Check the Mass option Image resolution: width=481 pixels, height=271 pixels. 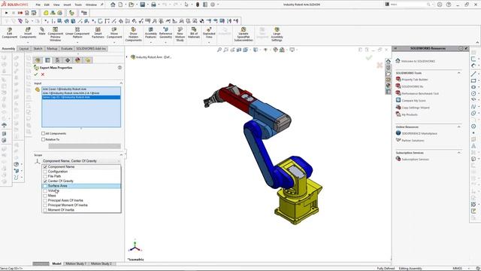point(45,196)
